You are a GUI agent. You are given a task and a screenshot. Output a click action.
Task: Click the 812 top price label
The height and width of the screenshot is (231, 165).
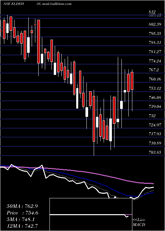[x=152, y=12]
